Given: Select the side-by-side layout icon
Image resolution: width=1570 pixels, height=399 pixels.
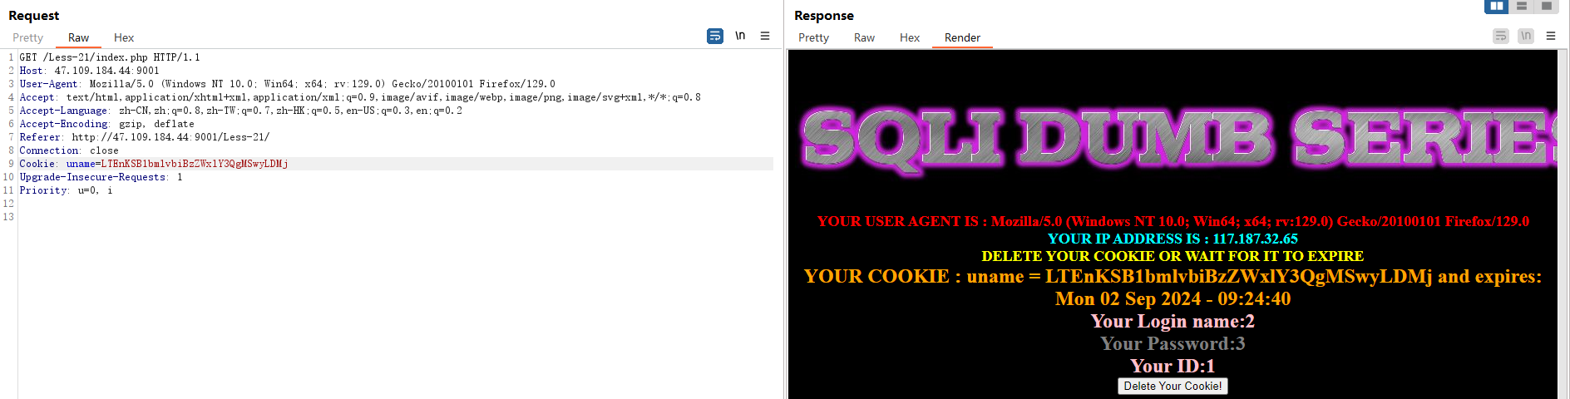Looking at the screenshot, I should [1497, 6].
